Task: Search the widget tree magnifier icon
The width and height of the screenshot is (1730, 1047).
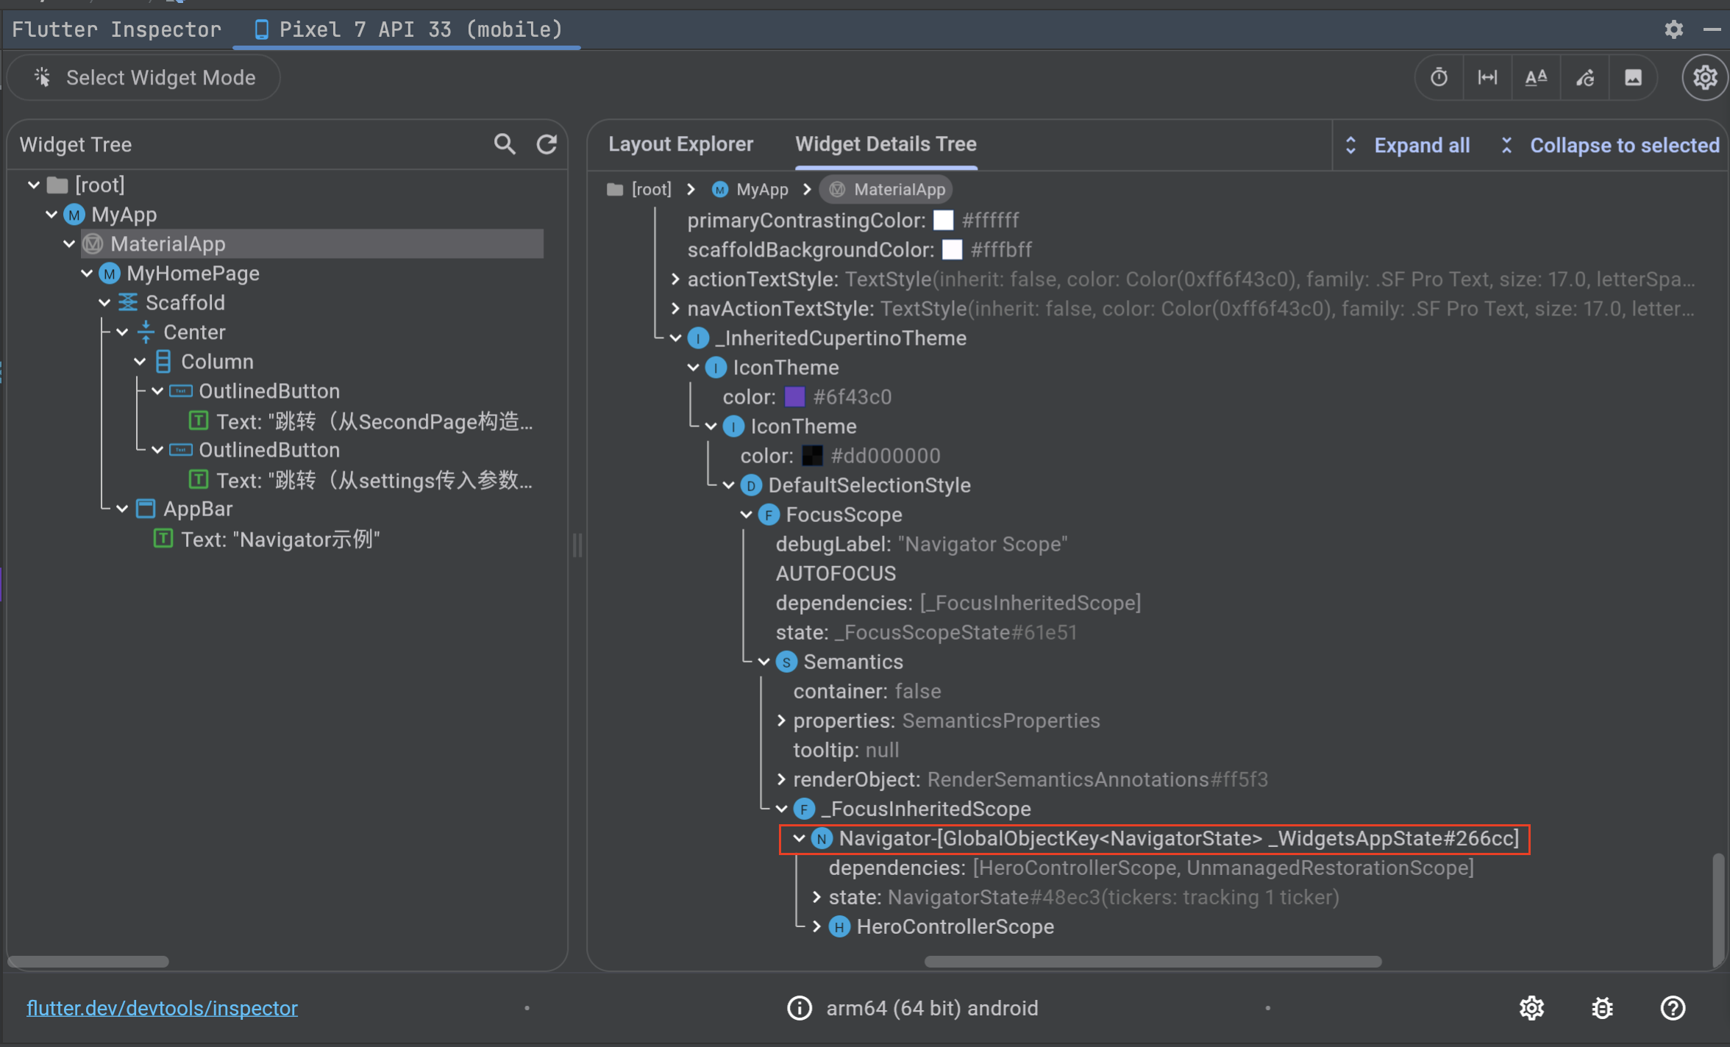Action: click(505, 144)
